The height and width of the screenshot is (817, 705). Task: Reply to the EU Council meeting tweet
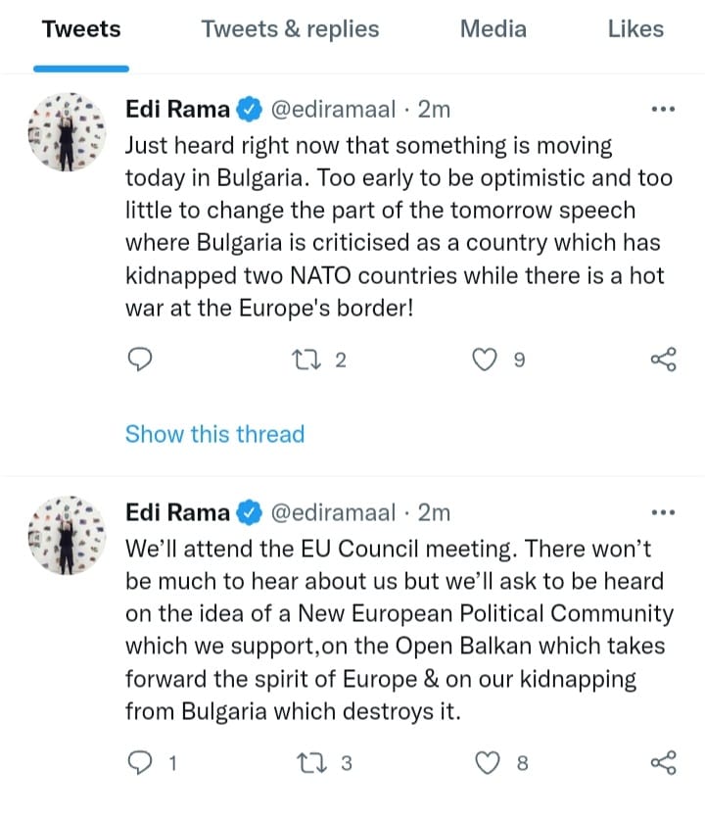tap(141, 763)
